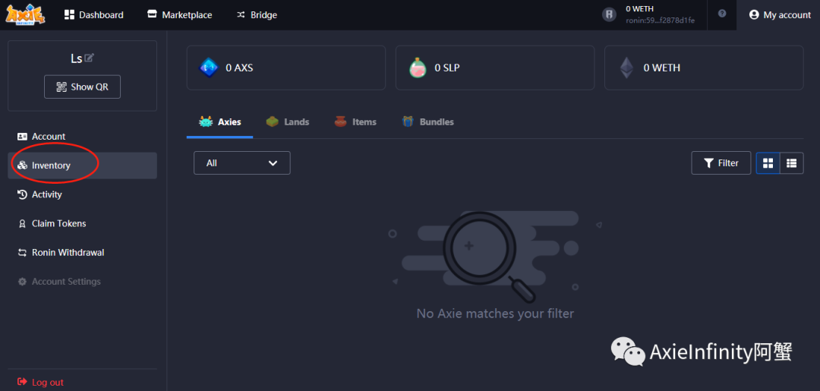Expand the All dropdown filter
The image size is (820, 391).
pyautogui.click(x=241, y=163)
